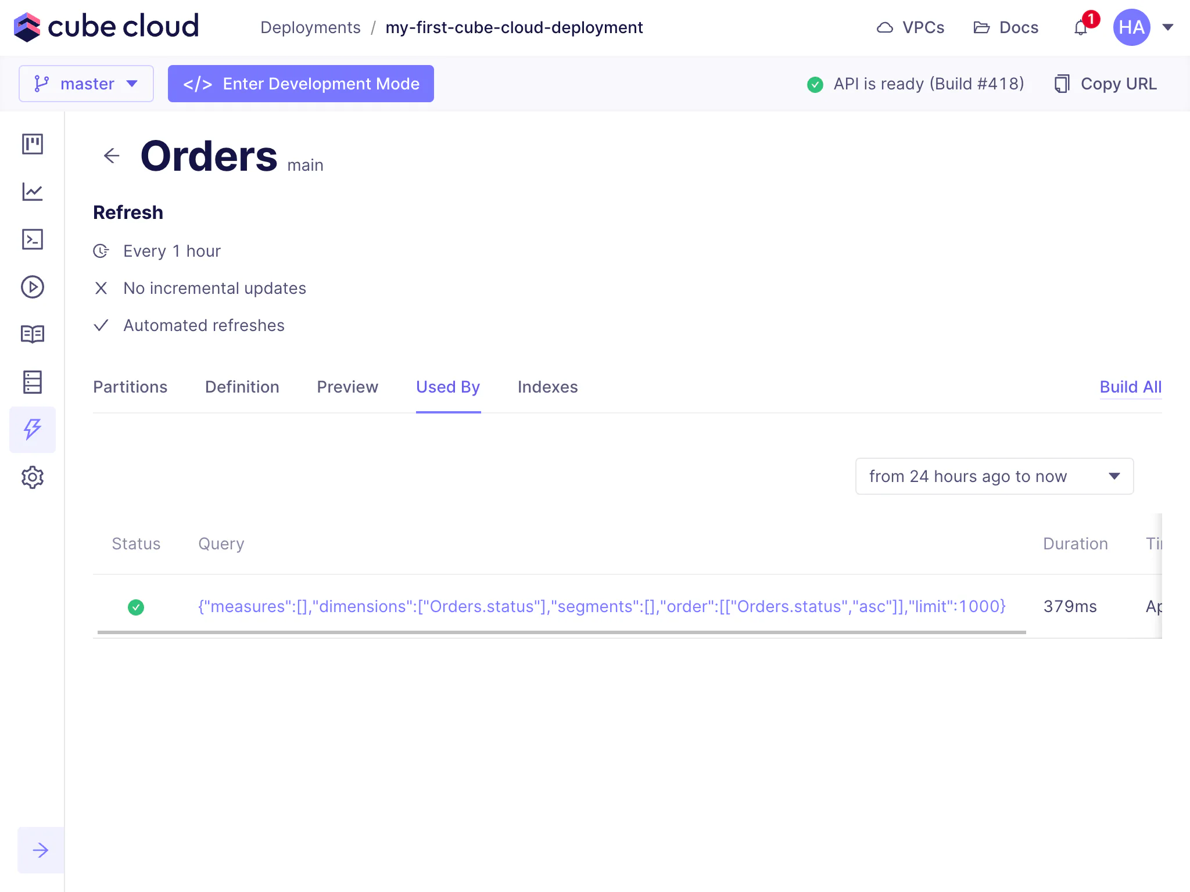The image size is (1190, 892).
Task: Open the Playground play-circle sidebar icon
Action: [33, 287]
